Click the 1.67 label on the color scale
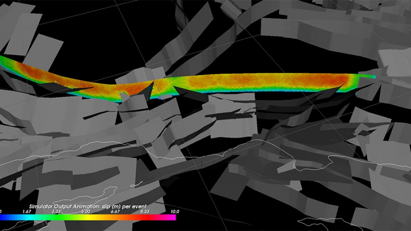Screen dimensions: 411x231 pyautogui.click(x=26, y=211)
